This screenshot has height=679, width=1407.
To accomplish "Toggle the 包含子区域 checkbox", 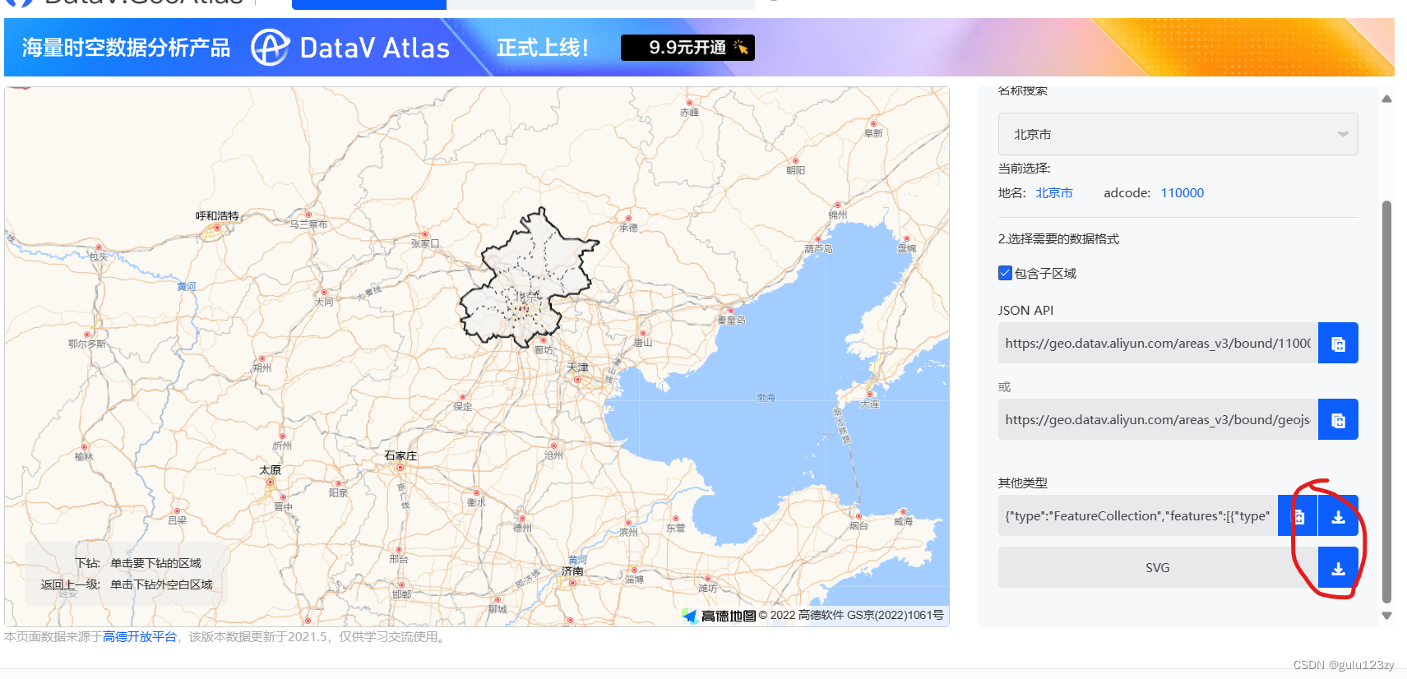I will pos(1005,273).
